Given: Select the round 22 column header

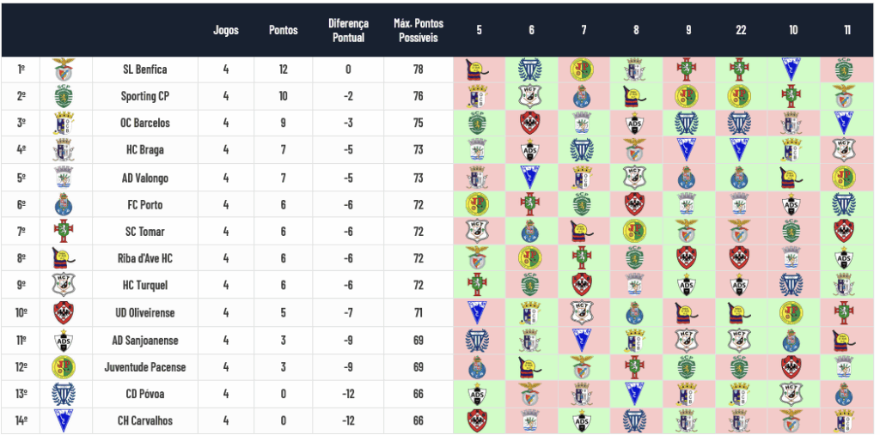Looking at the screenshot, I should 741,30.
